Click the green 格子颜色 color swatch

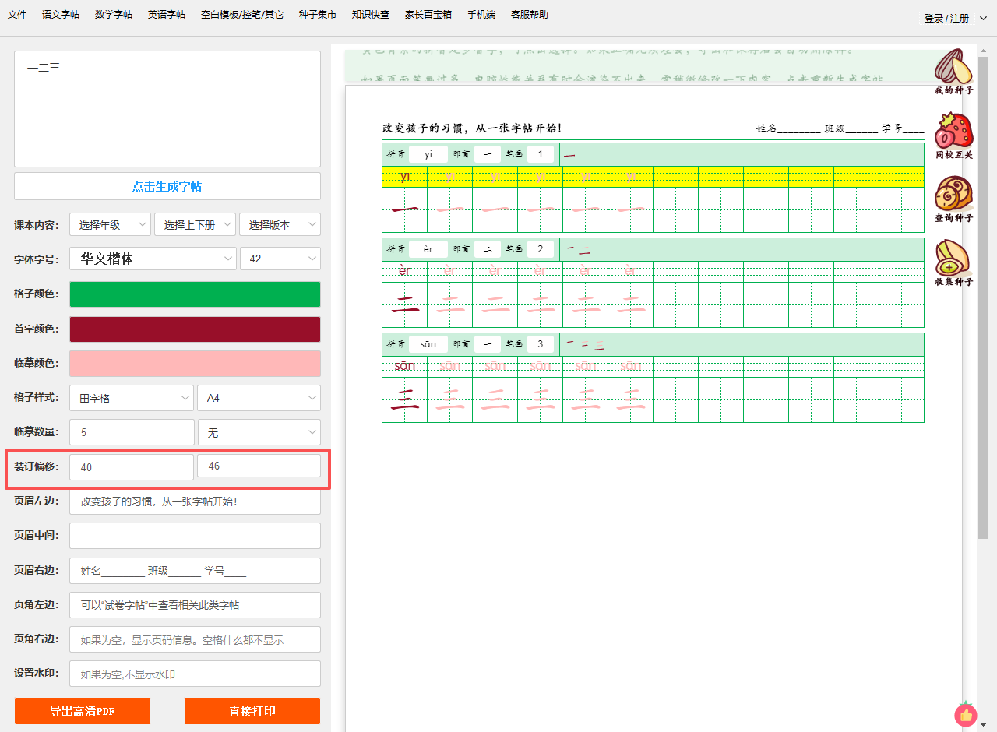[195, 294]
